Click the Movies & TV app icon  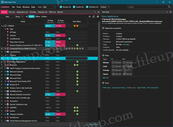pos(8,85)
